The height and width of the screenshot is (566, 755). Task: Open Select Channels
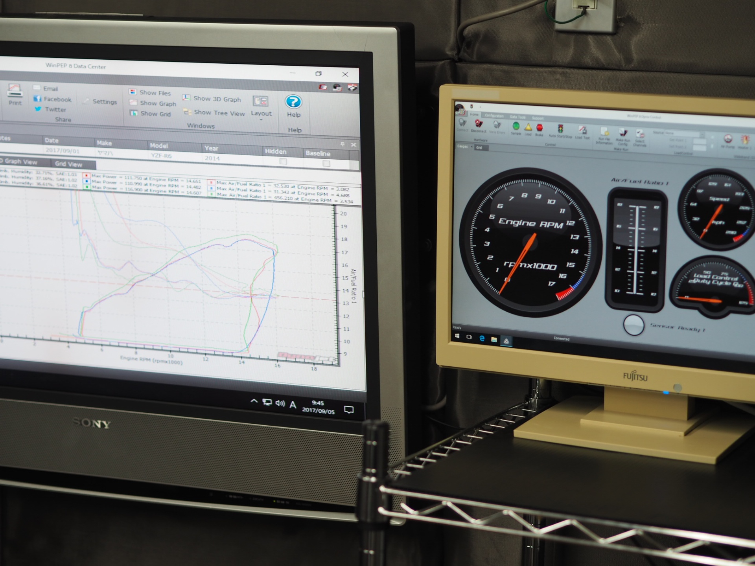[x=639, y=138]
